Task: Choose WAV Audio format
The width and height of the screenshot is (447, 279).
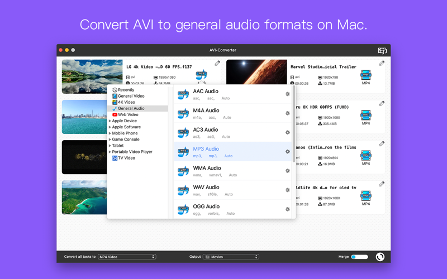Action: click(x=232, y=190)
